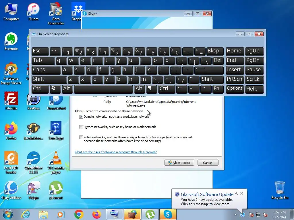Image resolution: width=294 pixels, height=220 pixels.
Task: Open Foxit PDF Reader shortcut
Action: (11, 163)
